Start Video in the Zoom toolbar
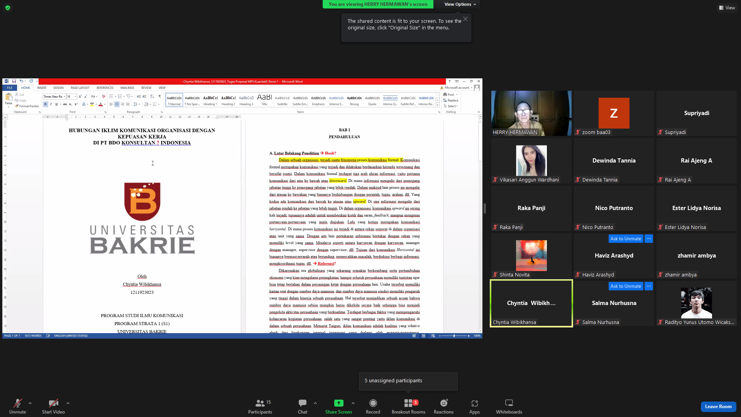This screenshot has width=741, height=417. tap(53, 407)
